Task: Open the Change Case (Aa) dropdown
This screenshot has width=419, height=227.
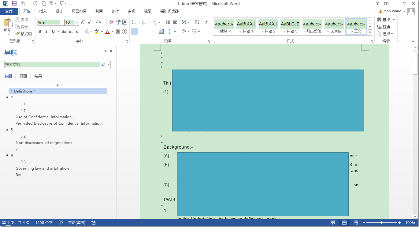Action: pyautogui.click(x=100, y=22)
